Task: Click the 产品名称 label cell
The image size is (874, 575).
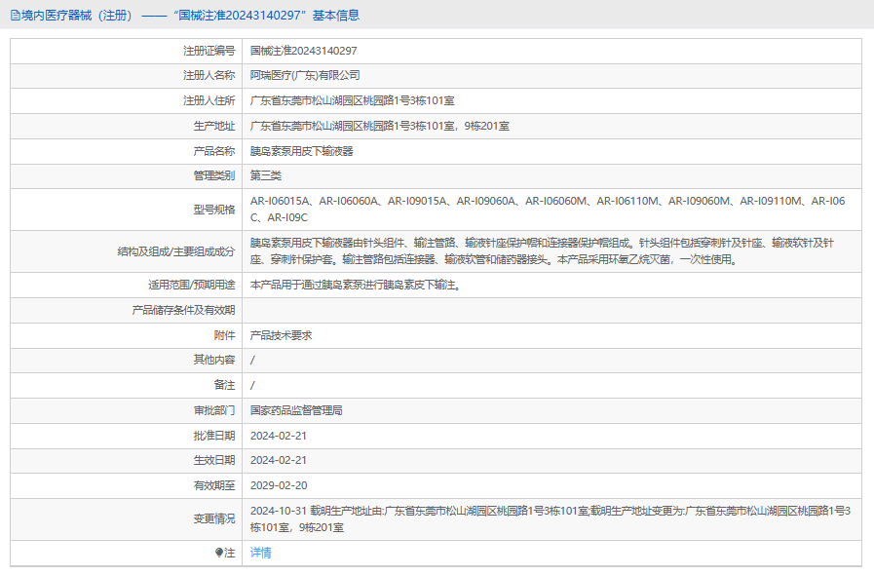Action: [x=126, y=151]
